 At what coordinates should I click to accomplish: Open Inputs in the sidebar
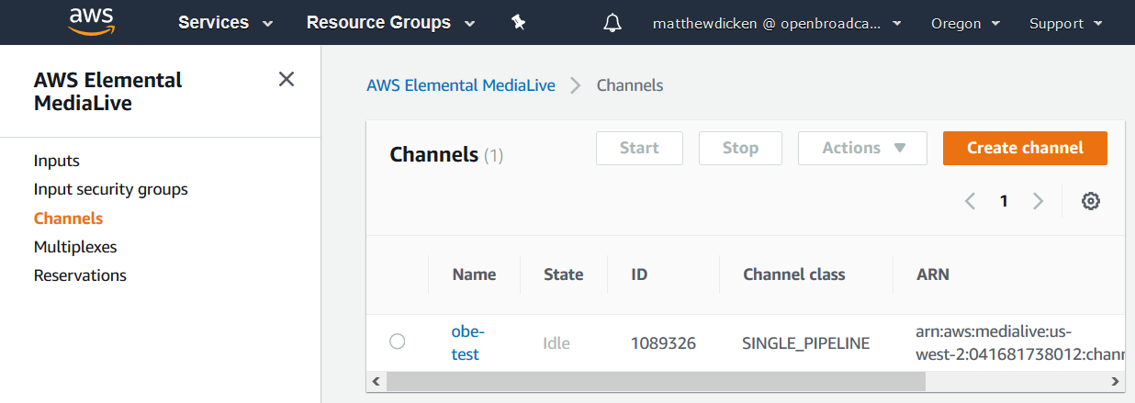(x=57, y=161)
